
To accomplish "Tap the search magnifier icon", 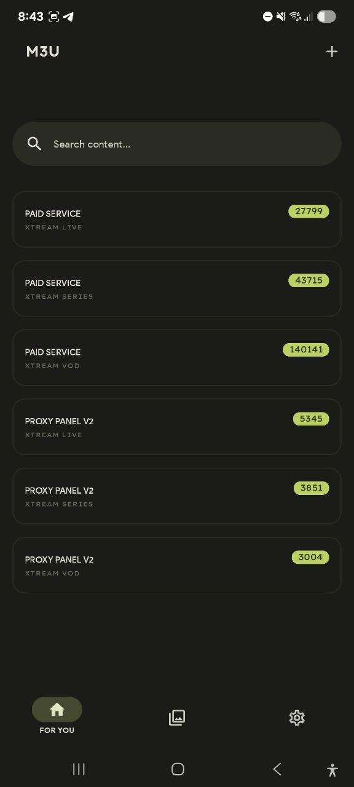I will pyautogui.click(x=34, y=143).
